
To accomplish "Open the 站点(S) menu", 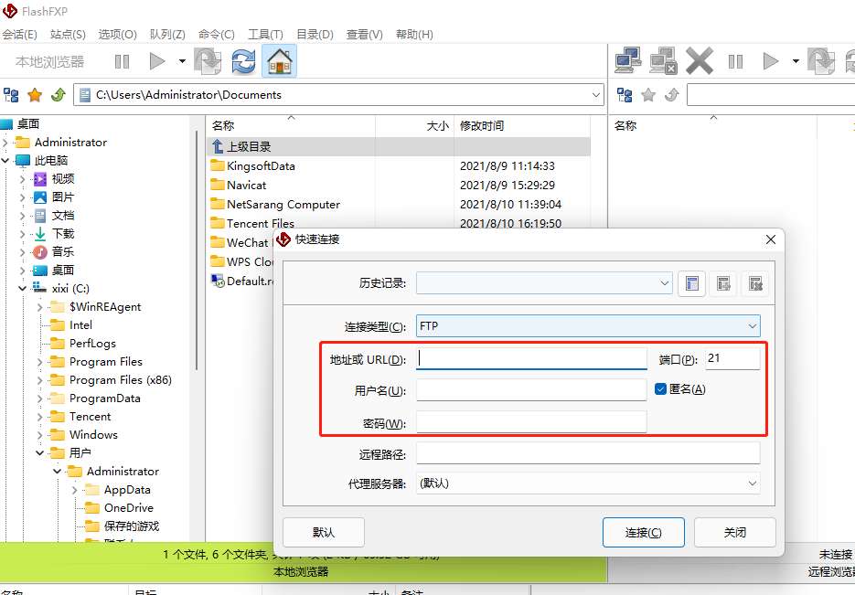I will coord(68,35).
